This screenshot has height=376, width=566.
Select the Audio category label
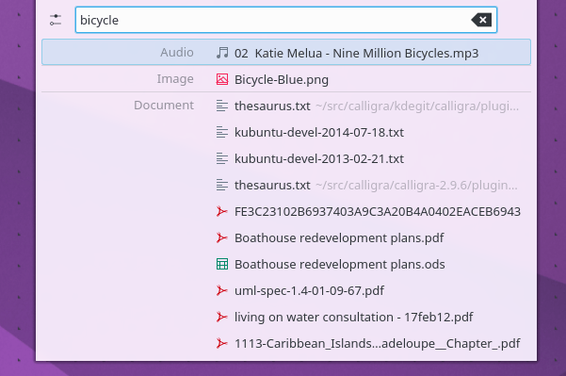(x=177, y=53)
